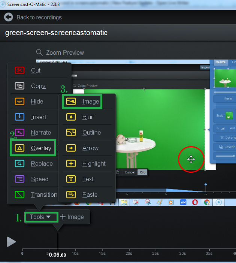Click the Opera icon in embedded taskbar
The height and width of the screenshot is (263, 236).
point(195,202)
